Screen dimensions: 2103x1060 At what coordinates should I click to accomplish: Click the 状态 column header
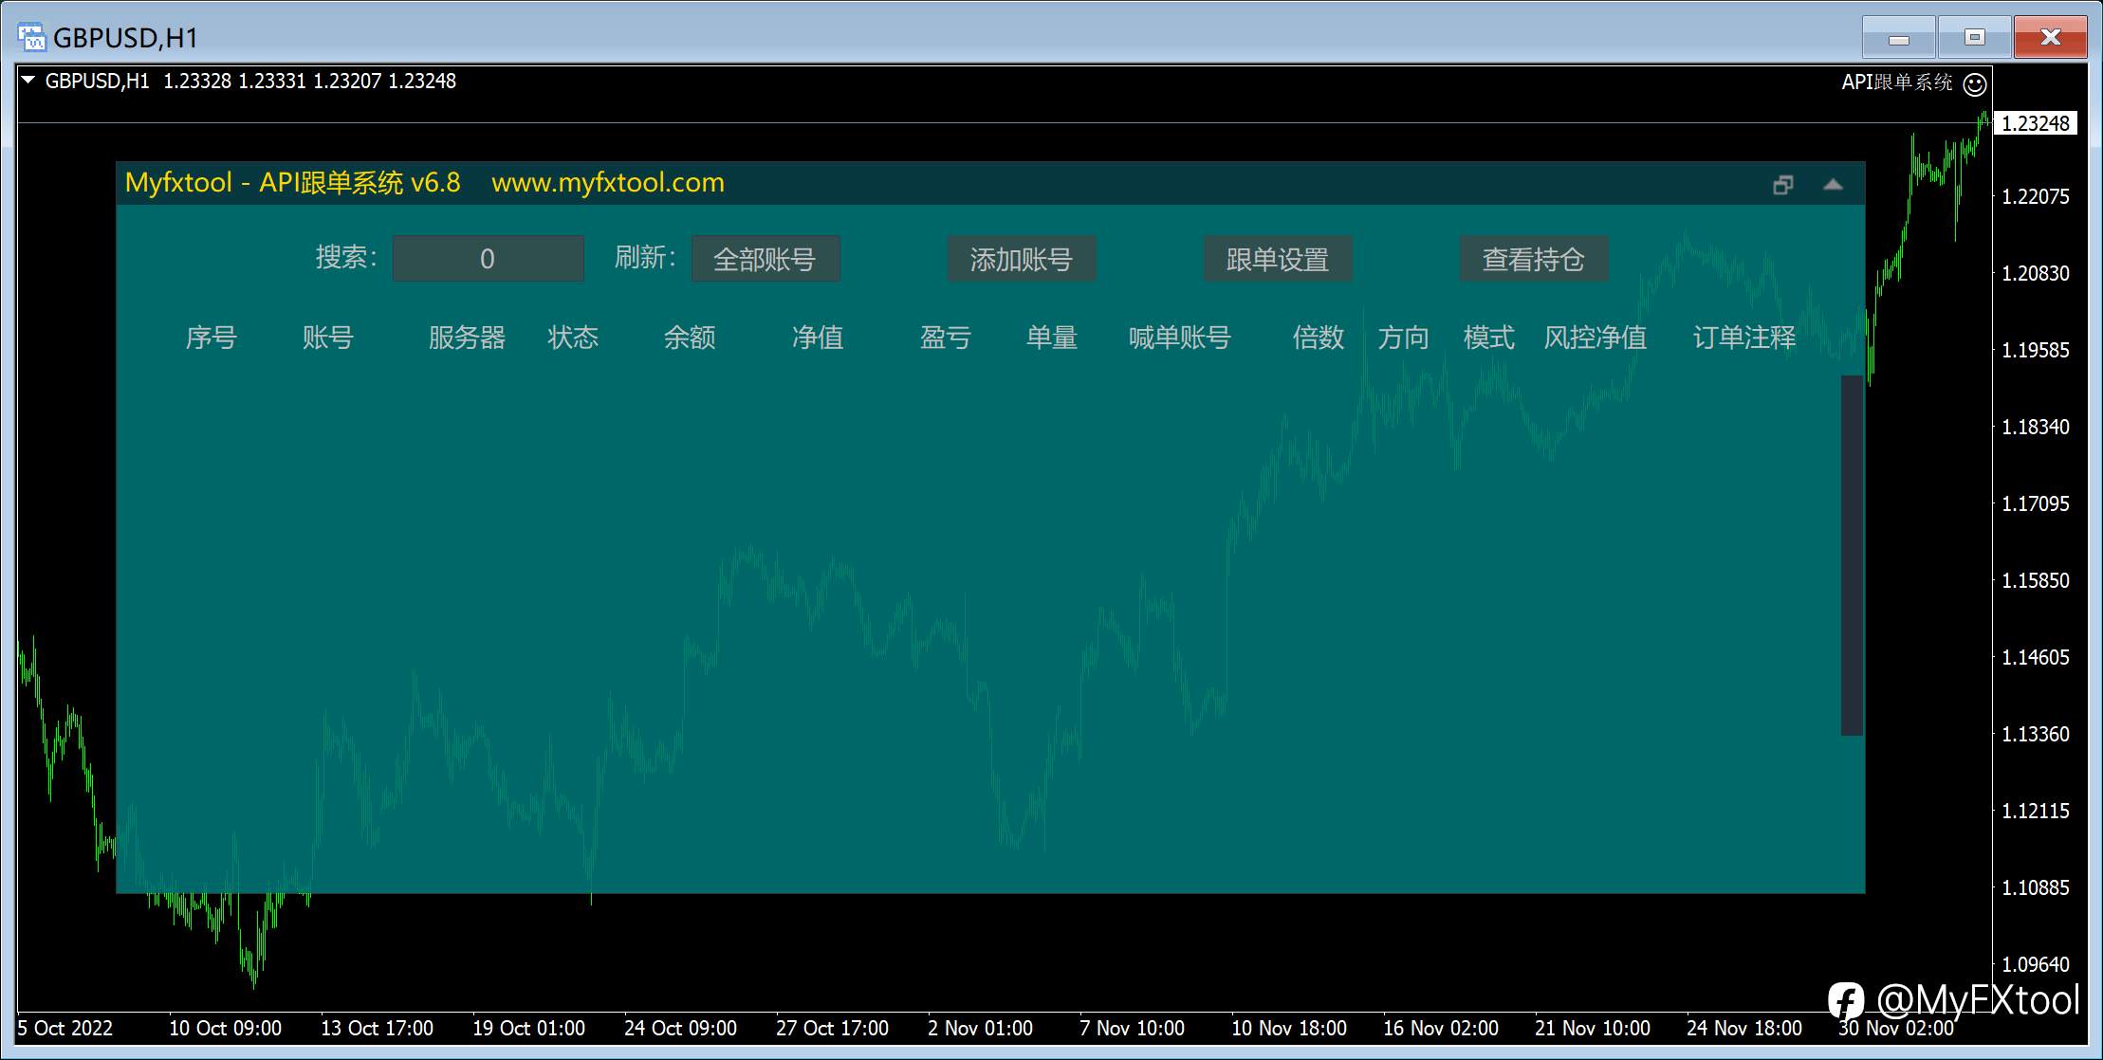[x=573, y=338]
